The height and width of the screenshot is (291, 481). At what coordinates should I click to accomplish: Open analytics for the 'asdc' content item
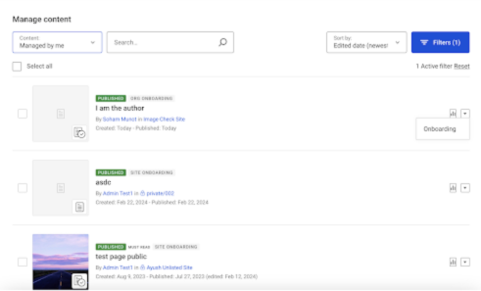point(452,188)
